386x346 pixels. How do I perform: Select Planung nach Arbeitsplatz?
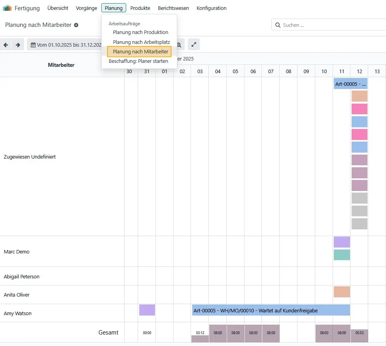(x=141, y=42)
